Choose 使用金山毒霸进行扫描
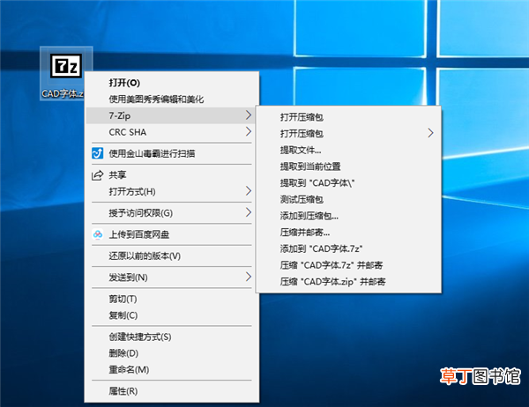This screenshot has height=407, width=529. point(171,153)
